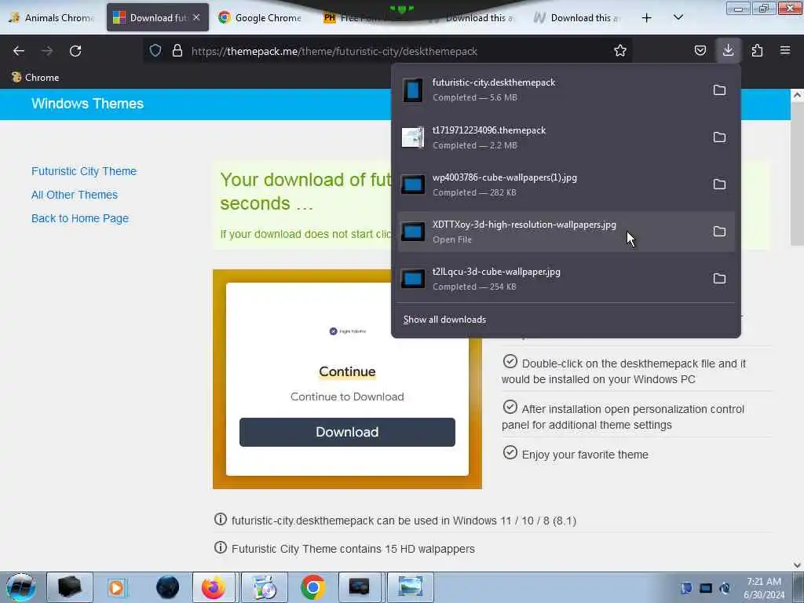Toggle the Downloads toolbar button

(728, 50)
